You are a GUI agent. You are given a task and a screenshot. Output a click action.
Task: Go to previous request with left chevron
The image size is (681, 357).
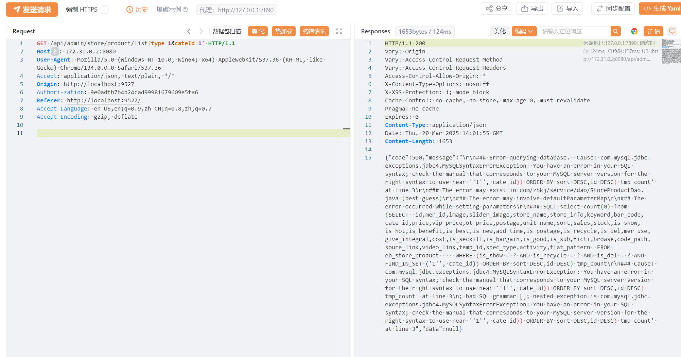click(x=189, y=31)
